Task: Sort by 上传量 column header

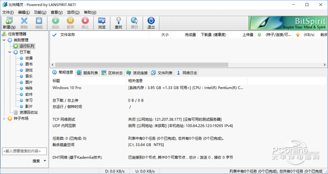Action: [242, 35]
